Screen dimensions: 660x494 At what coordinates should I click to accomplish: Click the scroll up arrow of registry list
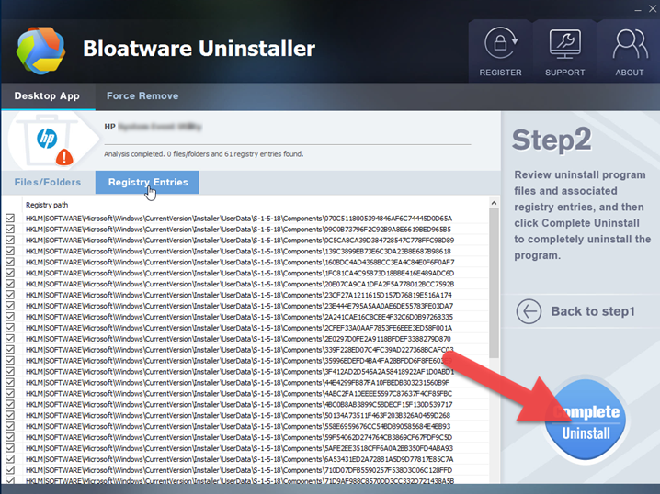coord(495,203)
